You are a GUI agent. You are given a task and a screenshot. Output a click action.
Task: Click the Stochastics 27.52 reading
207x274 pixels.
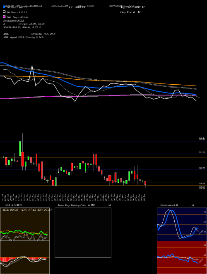[14, 21]
